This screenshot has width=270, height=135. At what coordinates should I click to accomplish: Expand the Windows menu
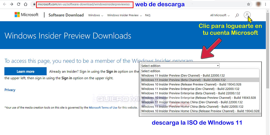coord(95,15)
